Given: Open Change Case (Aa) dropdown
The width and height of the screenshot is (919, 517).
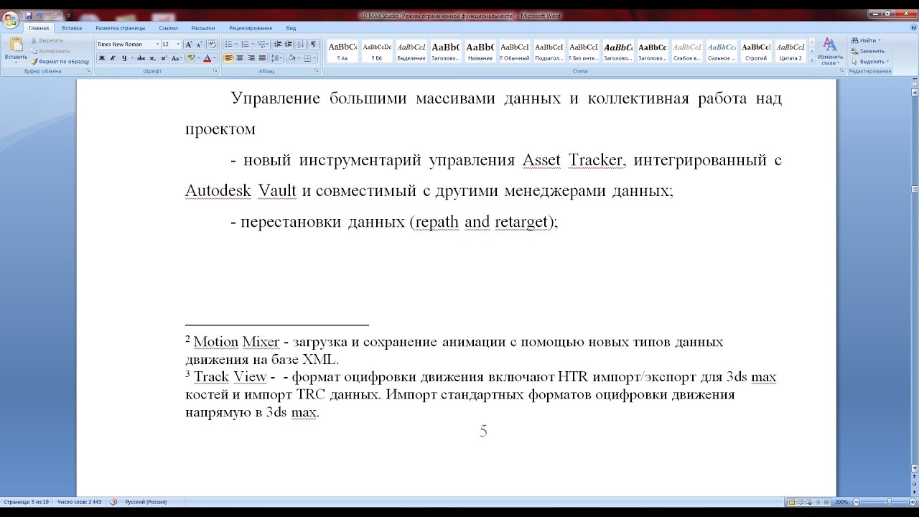Looking at the screenshot, I should (176, 58).
